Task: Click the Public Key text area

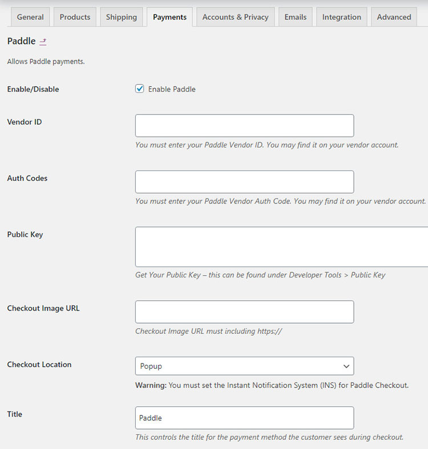Action: coord(281,247)
